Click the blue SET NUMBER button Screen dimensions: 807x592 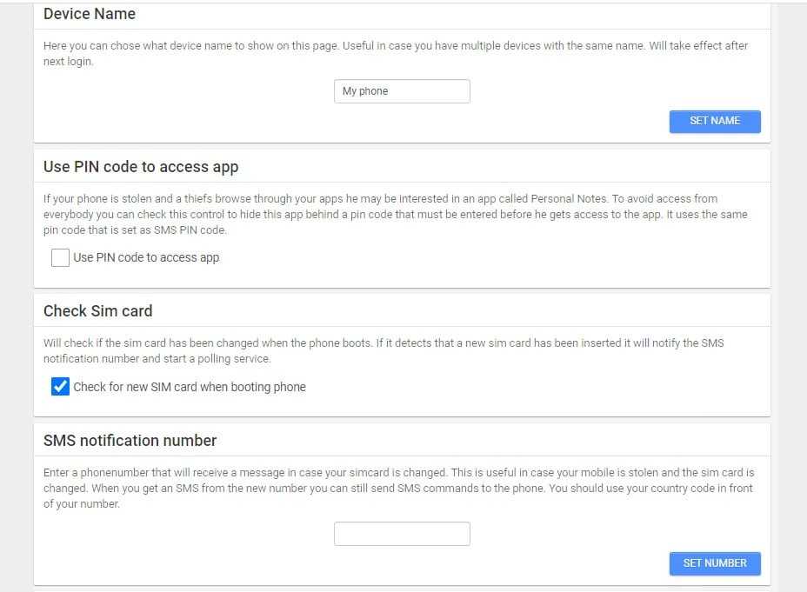click(715, 563)
